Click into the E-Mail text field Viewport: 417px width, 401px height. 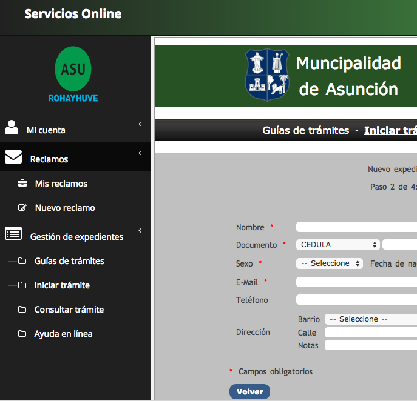point(356,282)
